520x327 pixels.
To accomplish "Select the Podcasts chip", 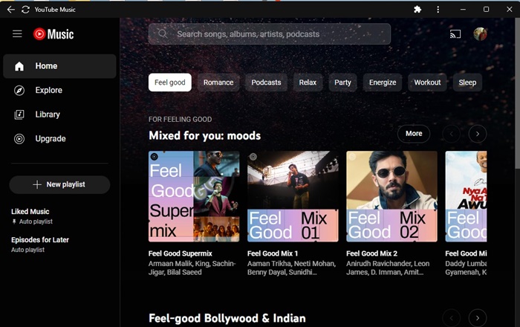I will tap(266, 82).
